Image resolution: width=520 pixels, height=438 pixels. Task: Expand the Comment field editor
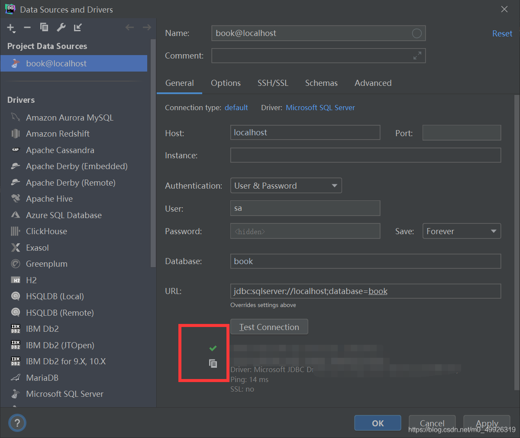click(x=417, y=56)
